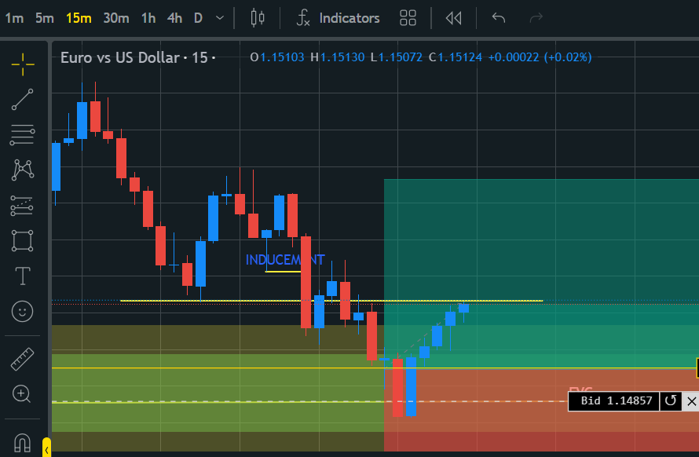Open the indicator templates grid
Viewport: 699px width, 457px height.
click(408, 18)
